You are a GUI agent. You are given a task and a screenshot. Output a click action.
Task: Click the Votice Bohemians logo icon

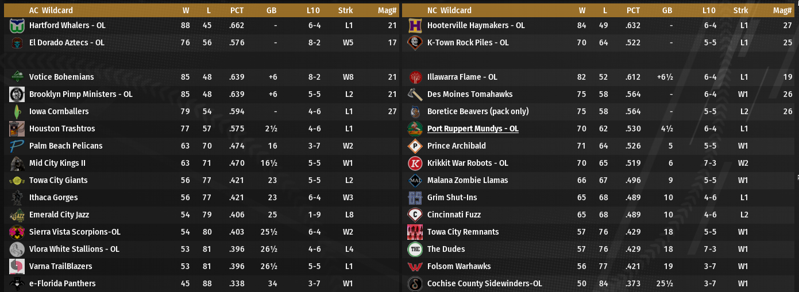(x=17, y=77)
